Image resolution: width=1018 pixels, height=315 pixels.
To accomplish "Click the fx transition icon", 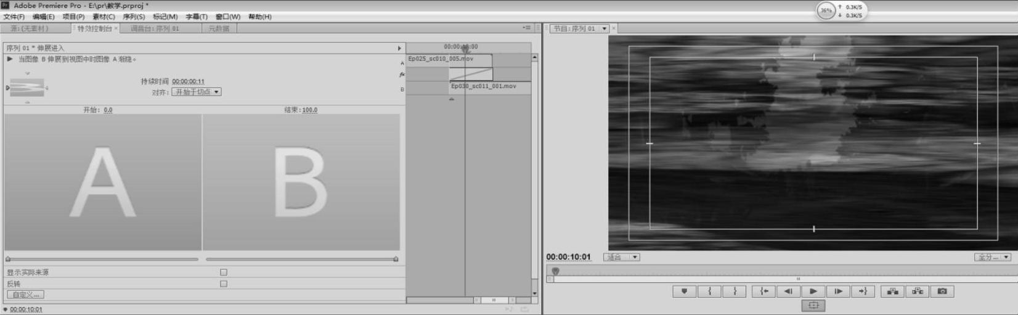I will point(402,75).
